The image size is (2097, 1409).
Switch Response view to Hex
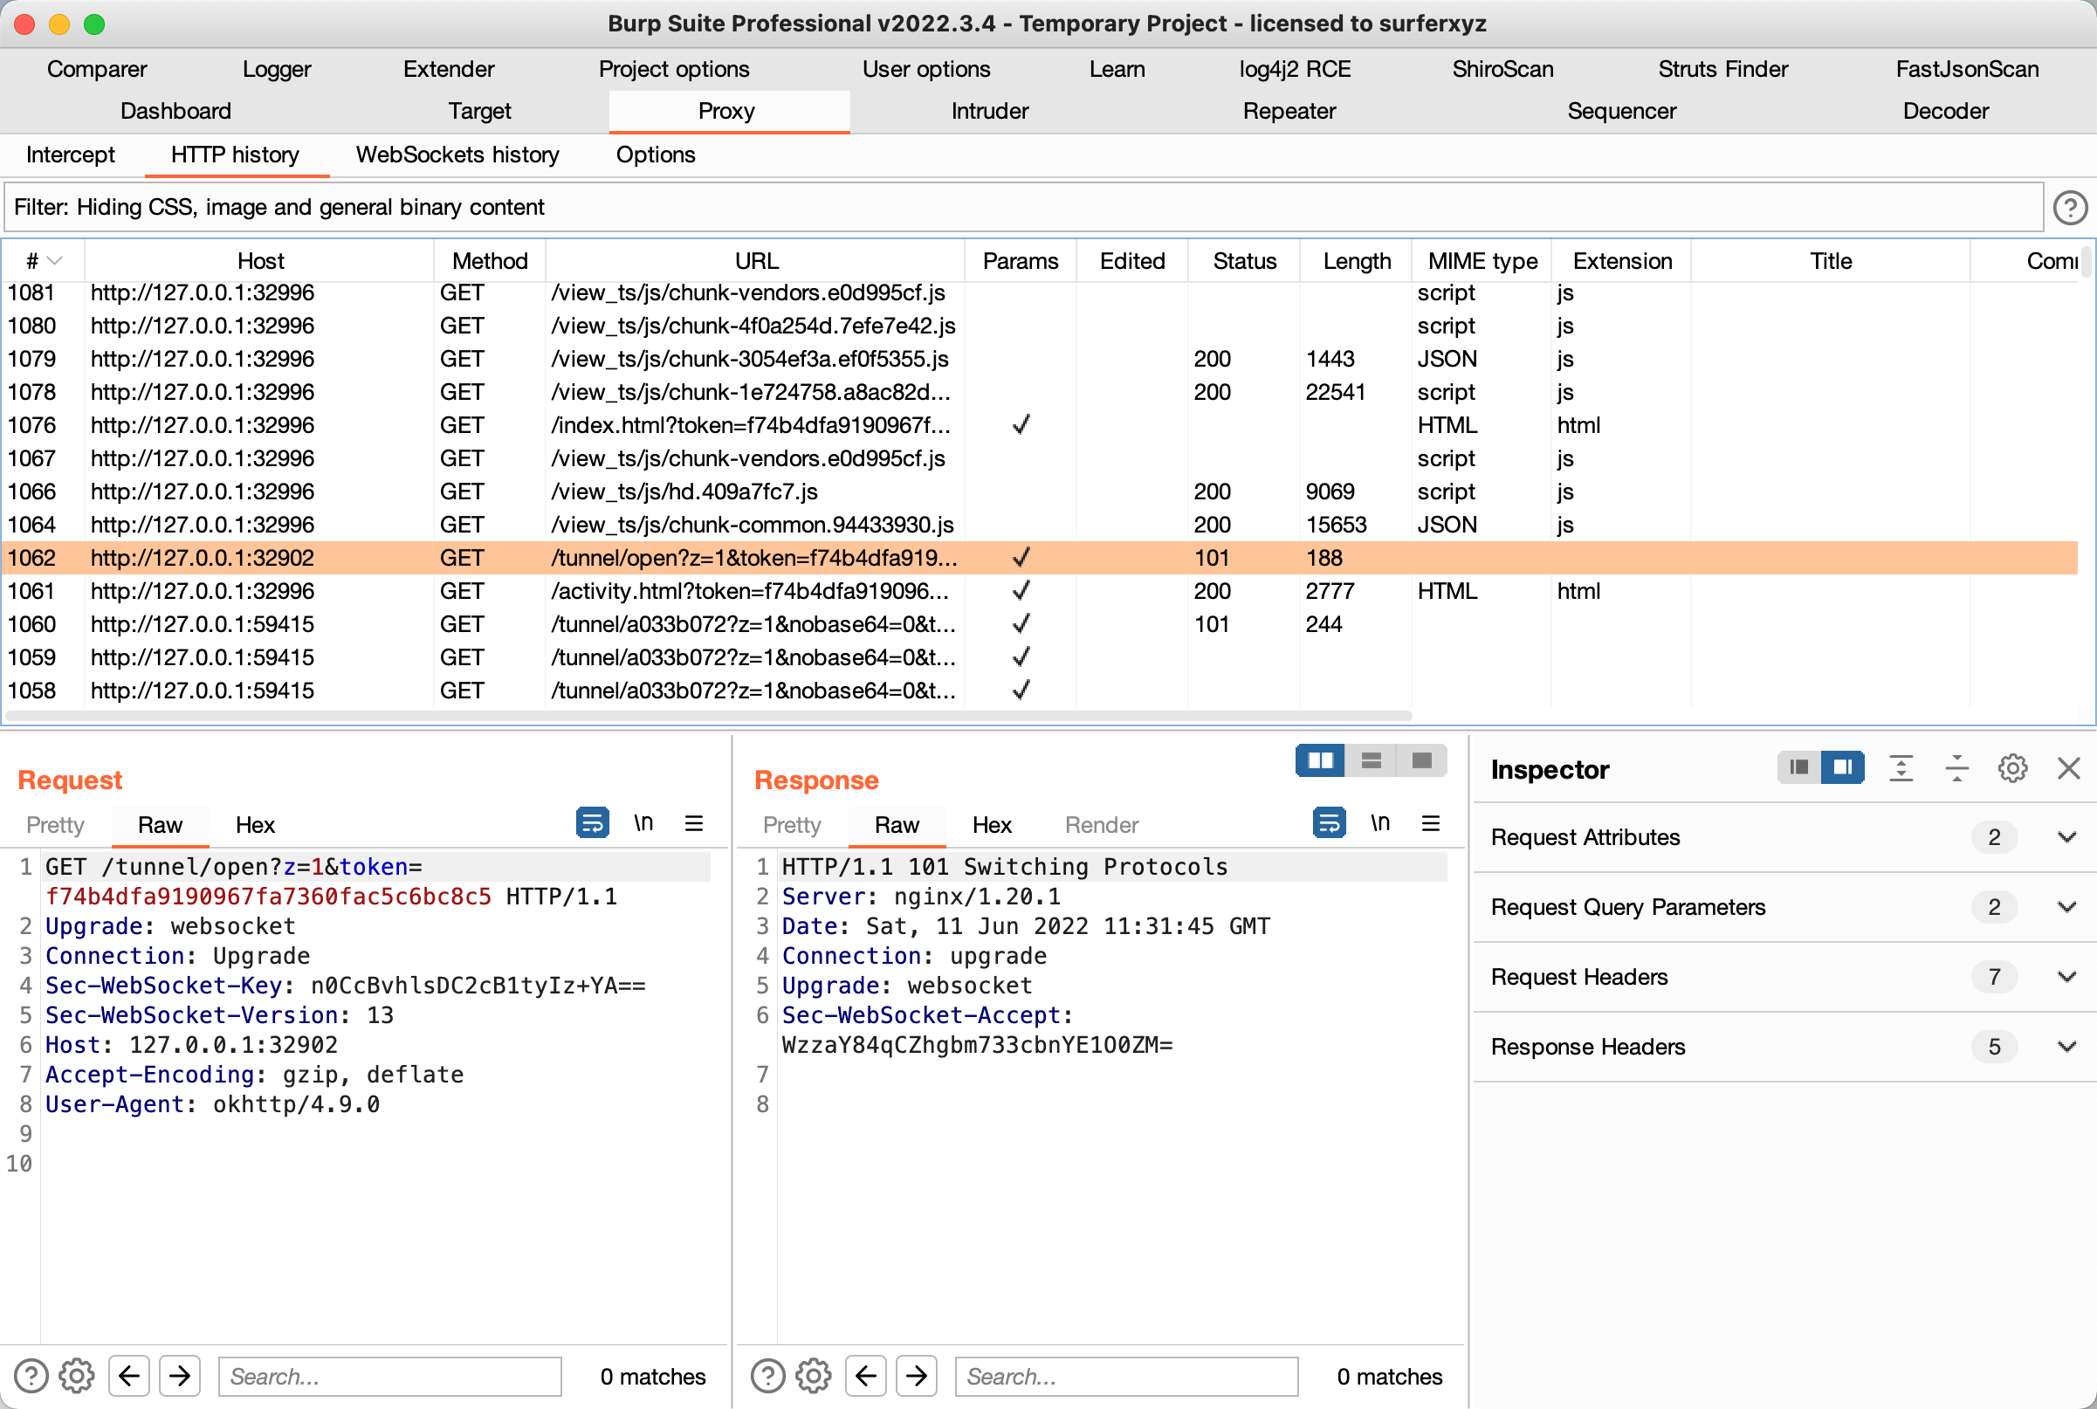(992, 825)
